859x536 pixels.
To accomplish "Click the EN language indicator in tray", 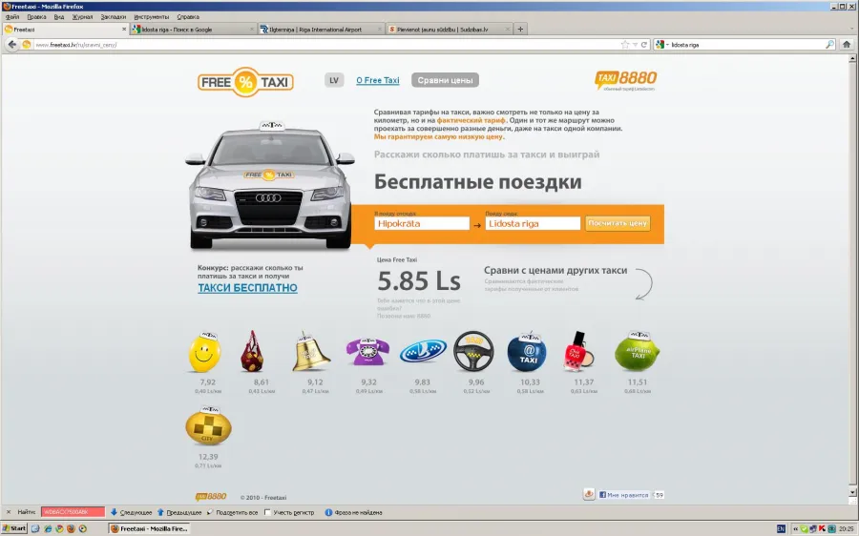I will pos(781,528).
